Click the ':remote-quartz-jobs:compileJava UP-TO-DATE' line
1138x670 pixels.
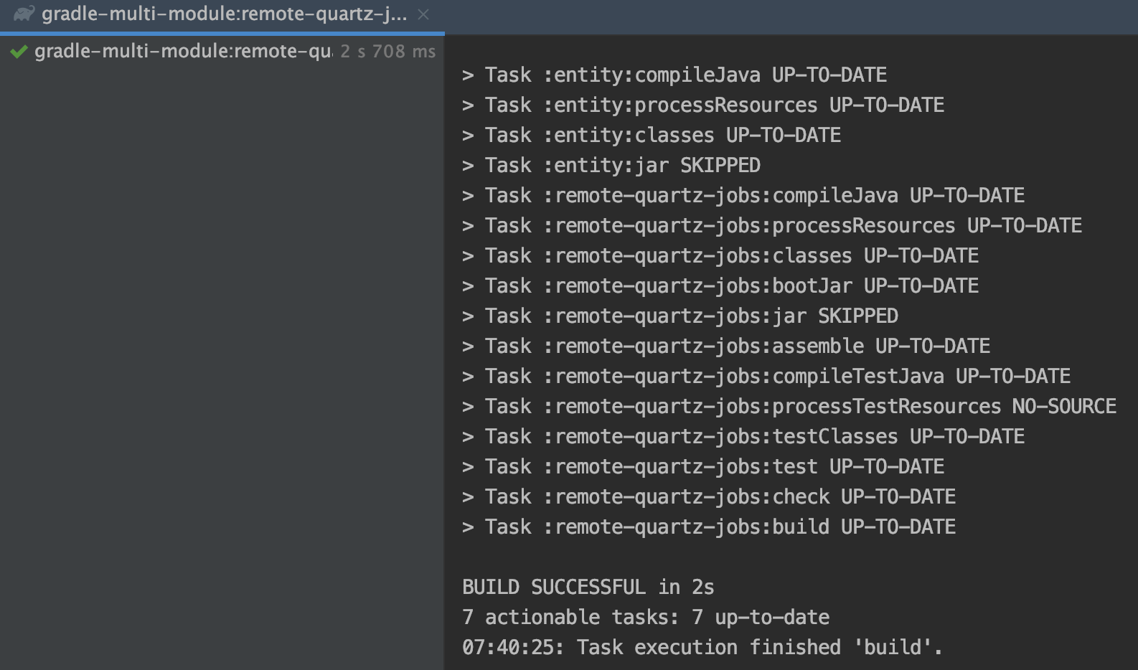743,195
